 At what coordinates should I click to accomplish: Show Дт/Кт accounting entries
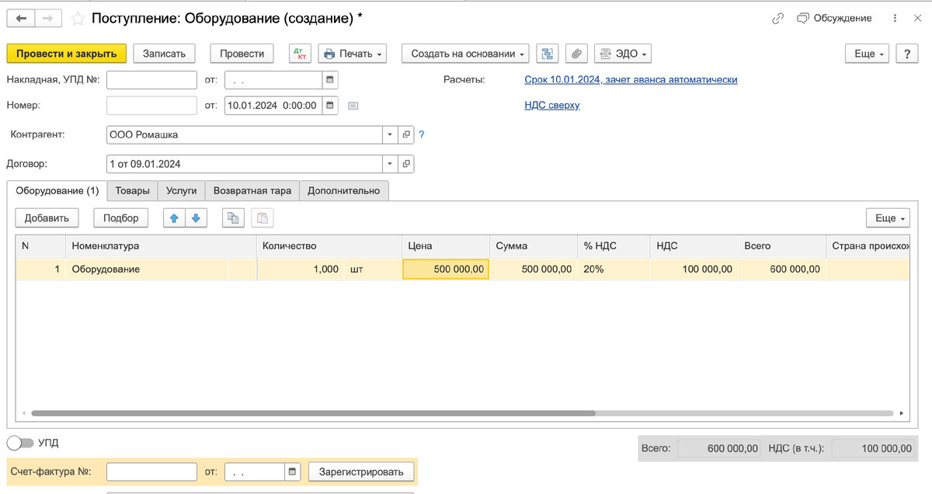coord(300,54)
